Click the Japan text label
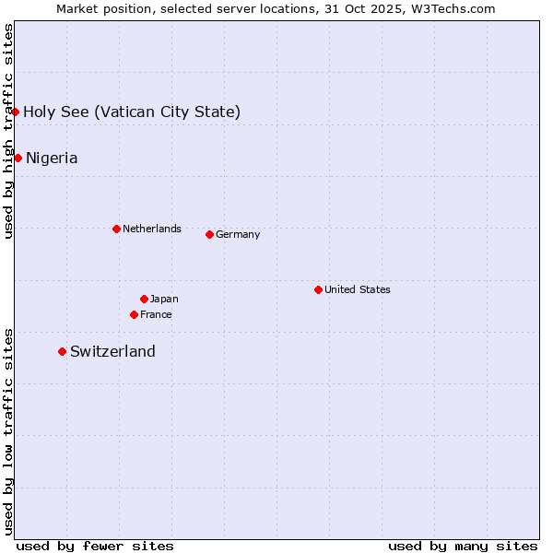The width and height of the screenshot is (553, 553). (164, 299)
